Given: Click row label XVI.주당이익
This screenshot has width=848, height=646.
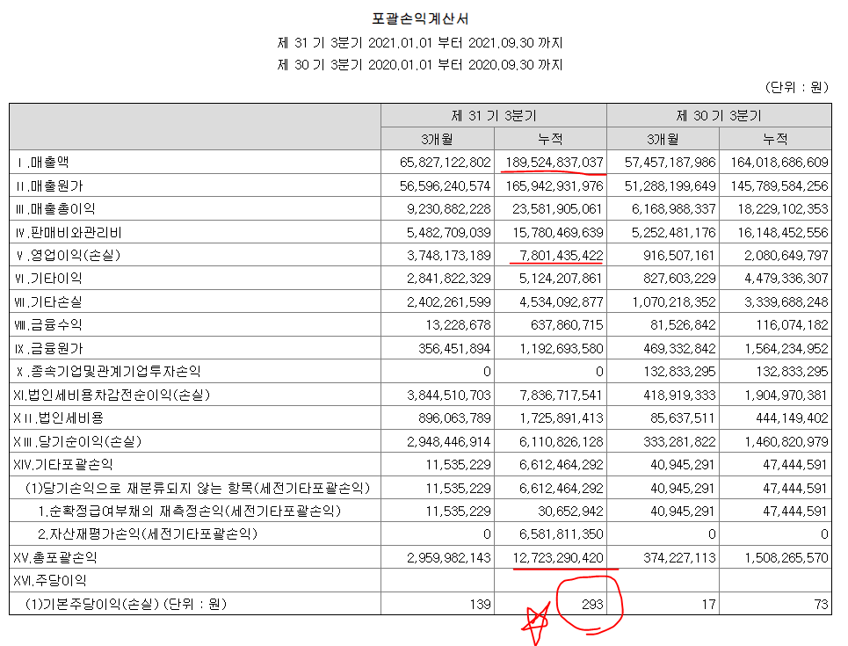Looking at the screenshot, I should (50, 581).
